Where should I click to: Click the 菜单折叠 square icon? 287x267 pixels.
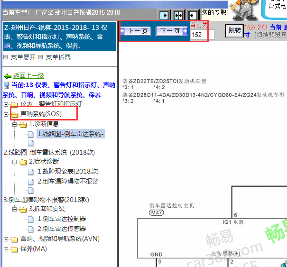click(x=40, y=57)
